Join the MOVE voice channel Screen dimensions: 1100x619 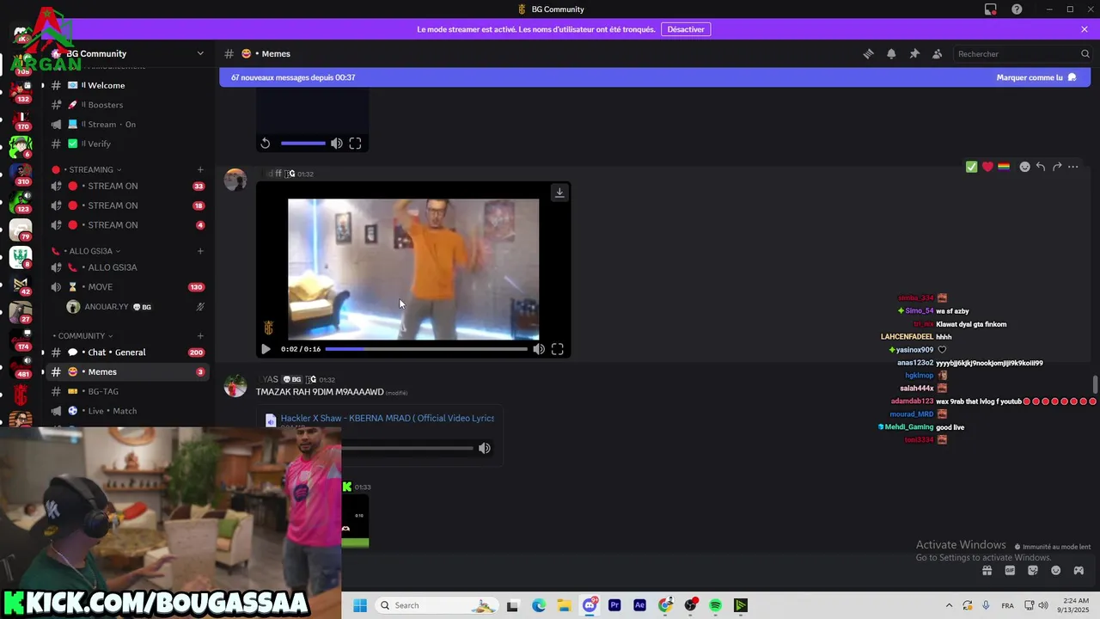[x=127, y=287]
